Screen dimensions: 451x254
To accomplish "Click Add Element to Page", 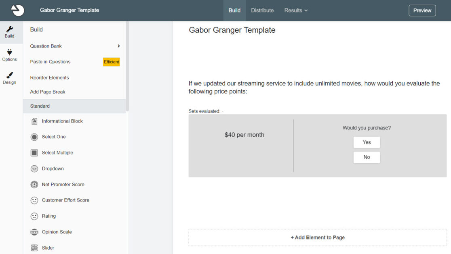I will pos(318,237).
